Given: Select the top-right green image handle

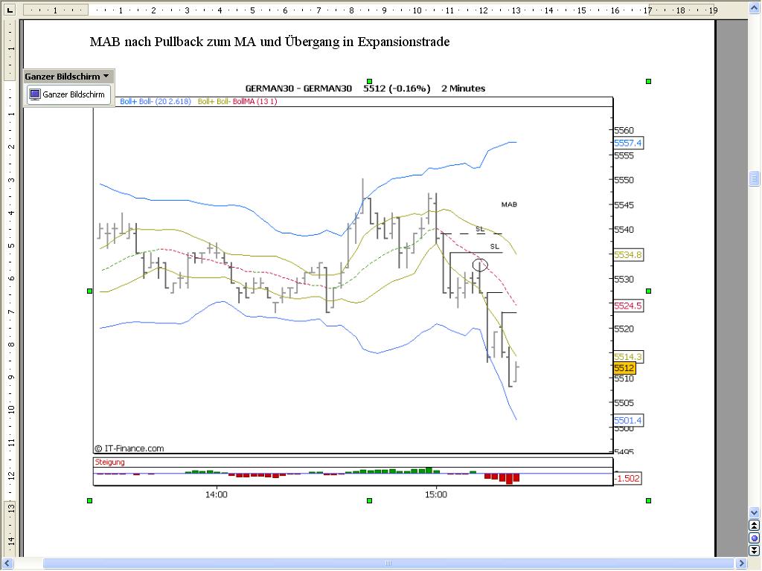Looking at the screenshot, I should [648, 82].
